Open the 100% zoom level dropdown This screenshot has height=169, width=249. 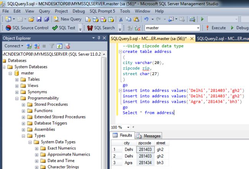pos(127,127)
